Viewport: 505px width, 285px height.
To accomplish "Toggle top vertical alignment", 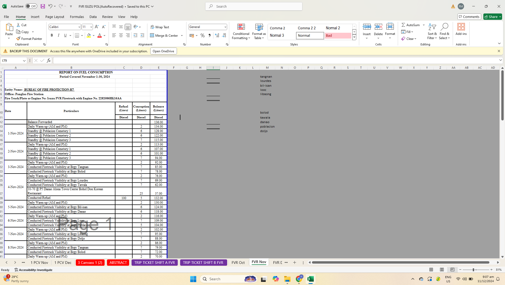I will 114,27.
